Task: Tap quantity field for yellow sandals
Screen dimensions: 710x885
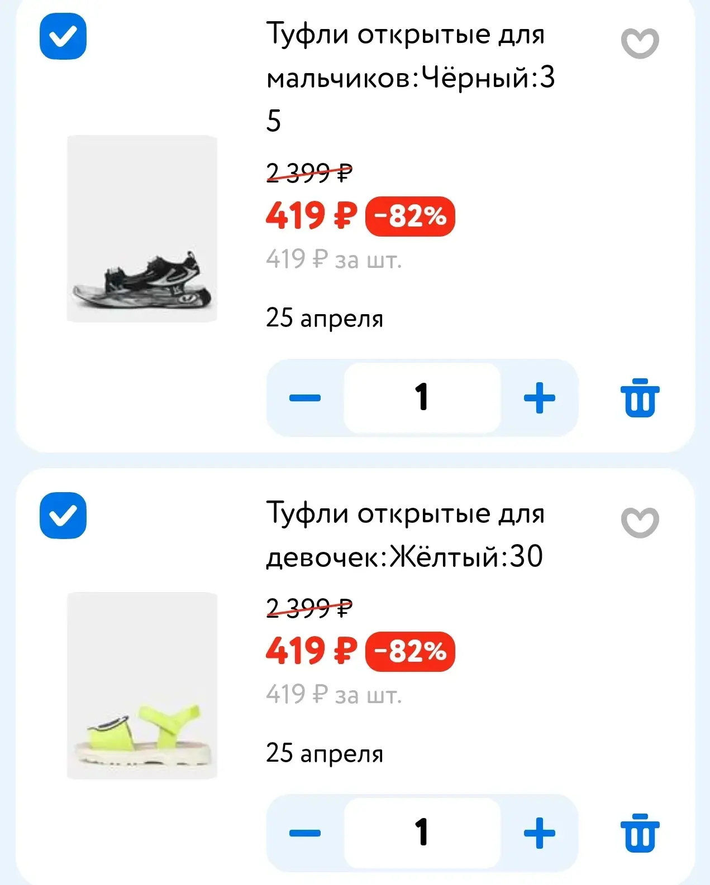Action: tap(422, 833)
